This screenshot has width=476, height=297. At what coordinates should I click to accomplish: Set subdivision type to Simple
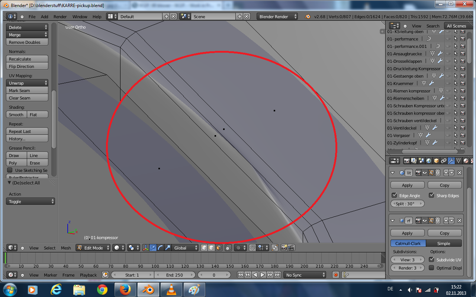coord(444,243)
